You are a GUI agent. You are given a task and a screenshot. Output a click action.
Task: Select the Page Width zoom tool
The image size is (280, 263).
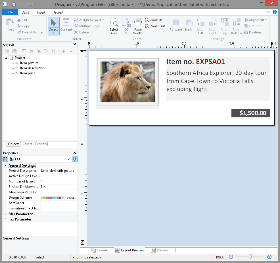click(x=138, y=26)
